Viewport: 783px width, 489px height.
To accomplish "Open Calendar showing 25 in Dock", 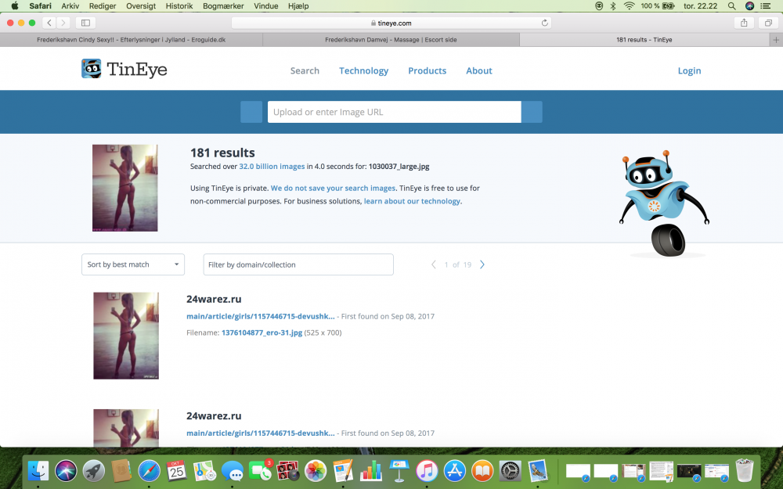I will pos(177,470).
